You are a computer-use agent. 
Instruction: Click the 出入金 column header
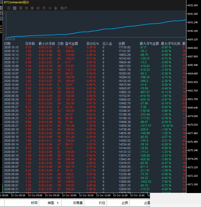(x=107, y=44)
